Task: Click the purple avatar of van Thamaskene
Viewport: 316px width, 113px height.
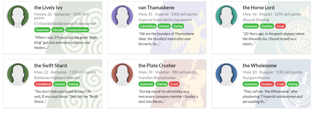Action: 122,16
